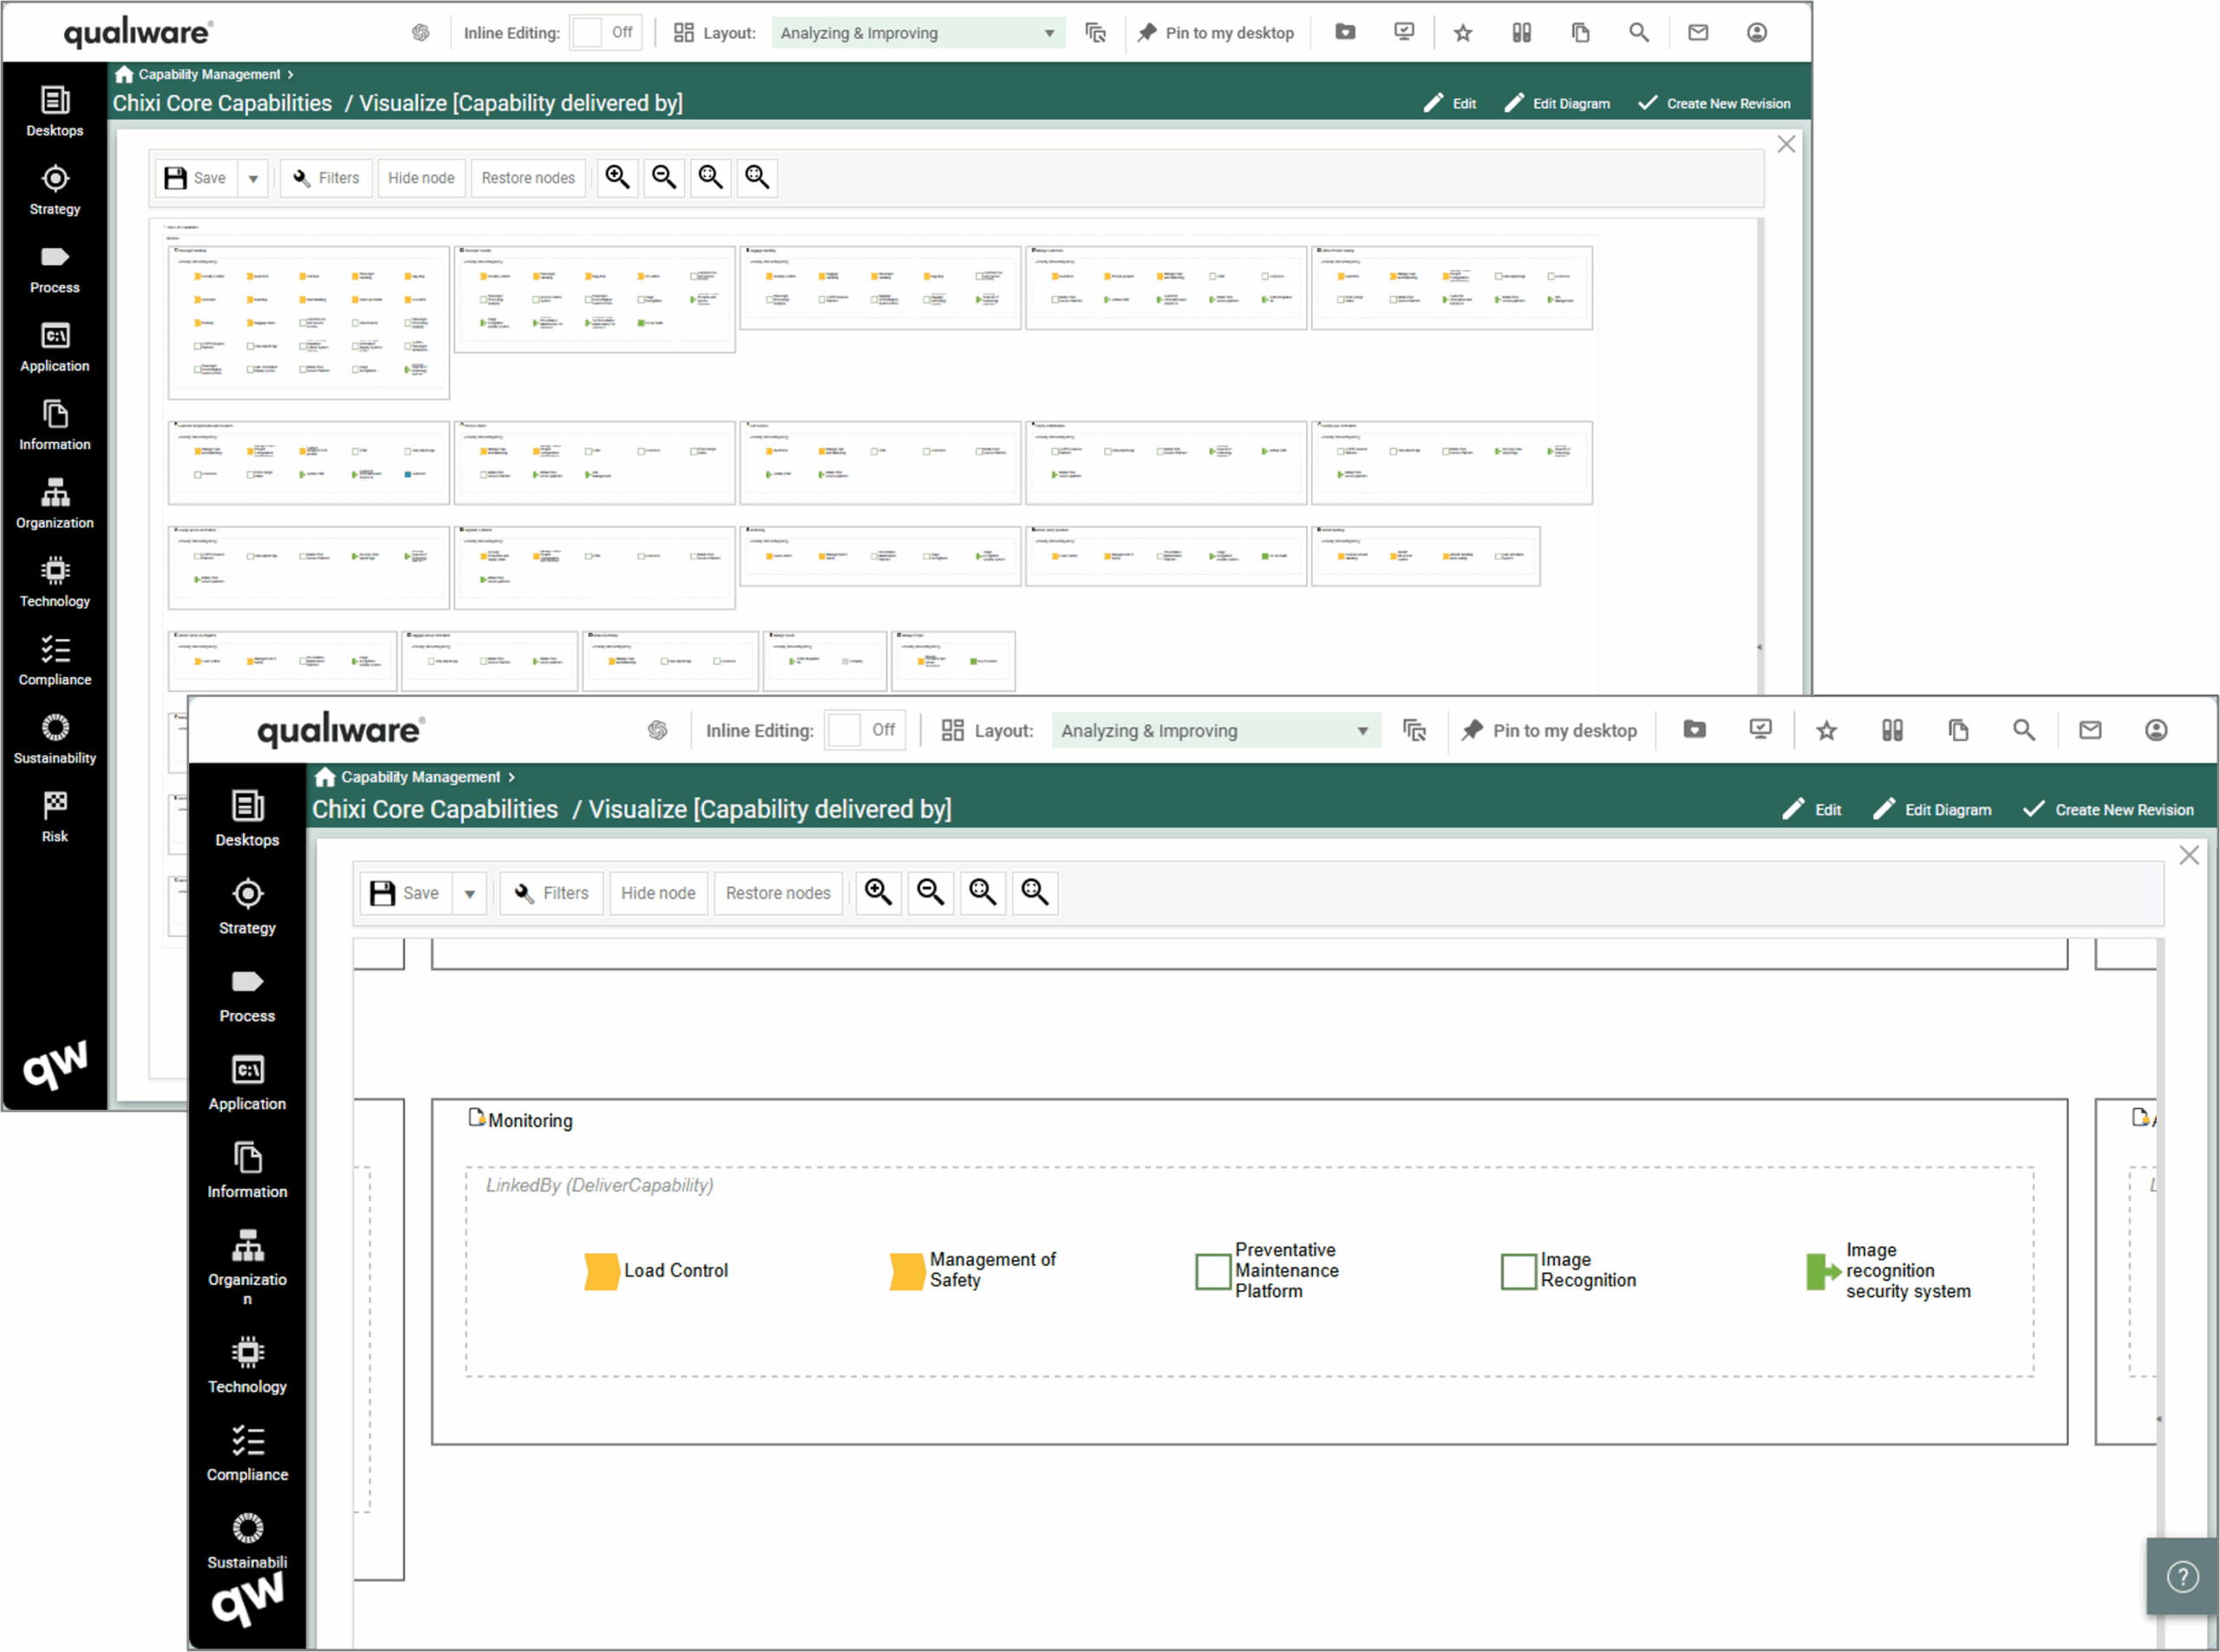
Task: Click Edit Diagram in back window
Action: coord(1557,103)
